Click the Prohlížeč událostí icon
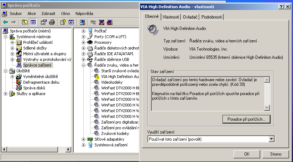293x162 pixels. click(19, 42)
